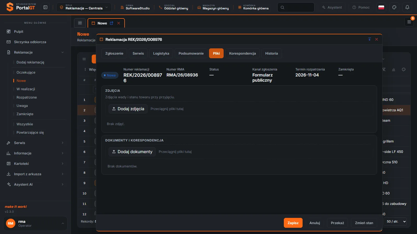The width and height of the screenshot is (417, 234).
Task: Open Skrzynka odbiorcza inbox
Action: [35, 42]
